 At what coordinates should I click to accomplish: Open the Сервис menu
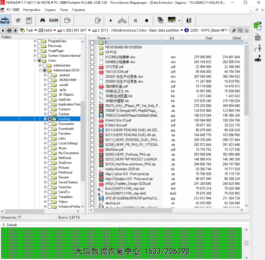(x=50, y=10)
